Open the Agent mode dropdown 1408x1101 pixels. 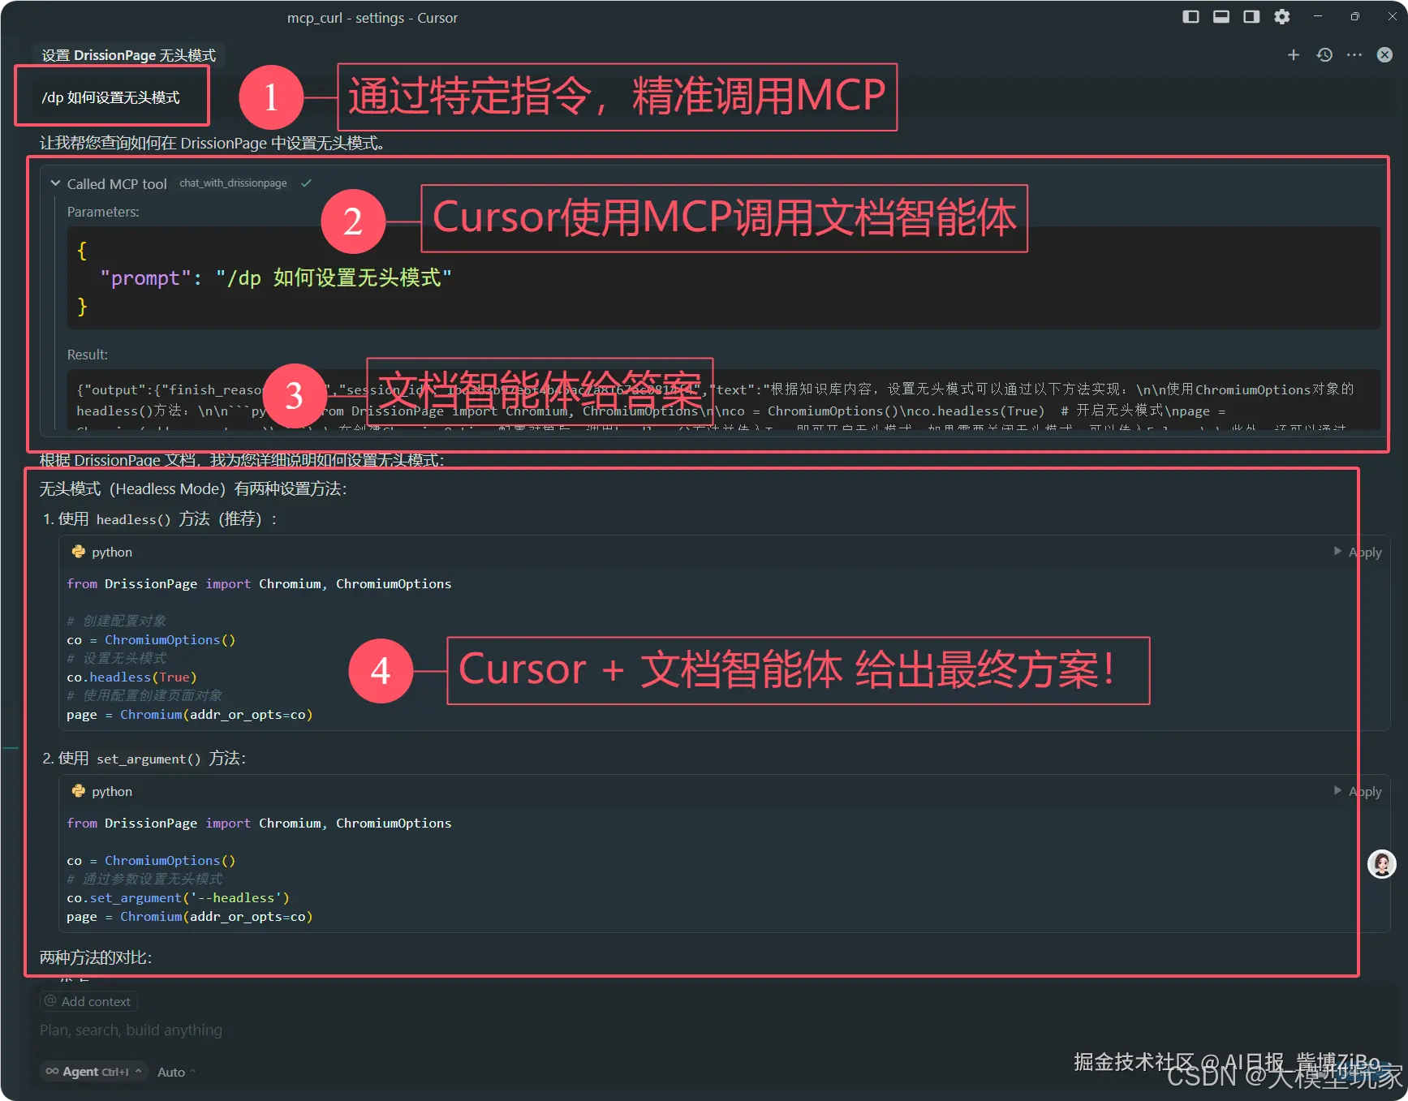[93, 1071]
